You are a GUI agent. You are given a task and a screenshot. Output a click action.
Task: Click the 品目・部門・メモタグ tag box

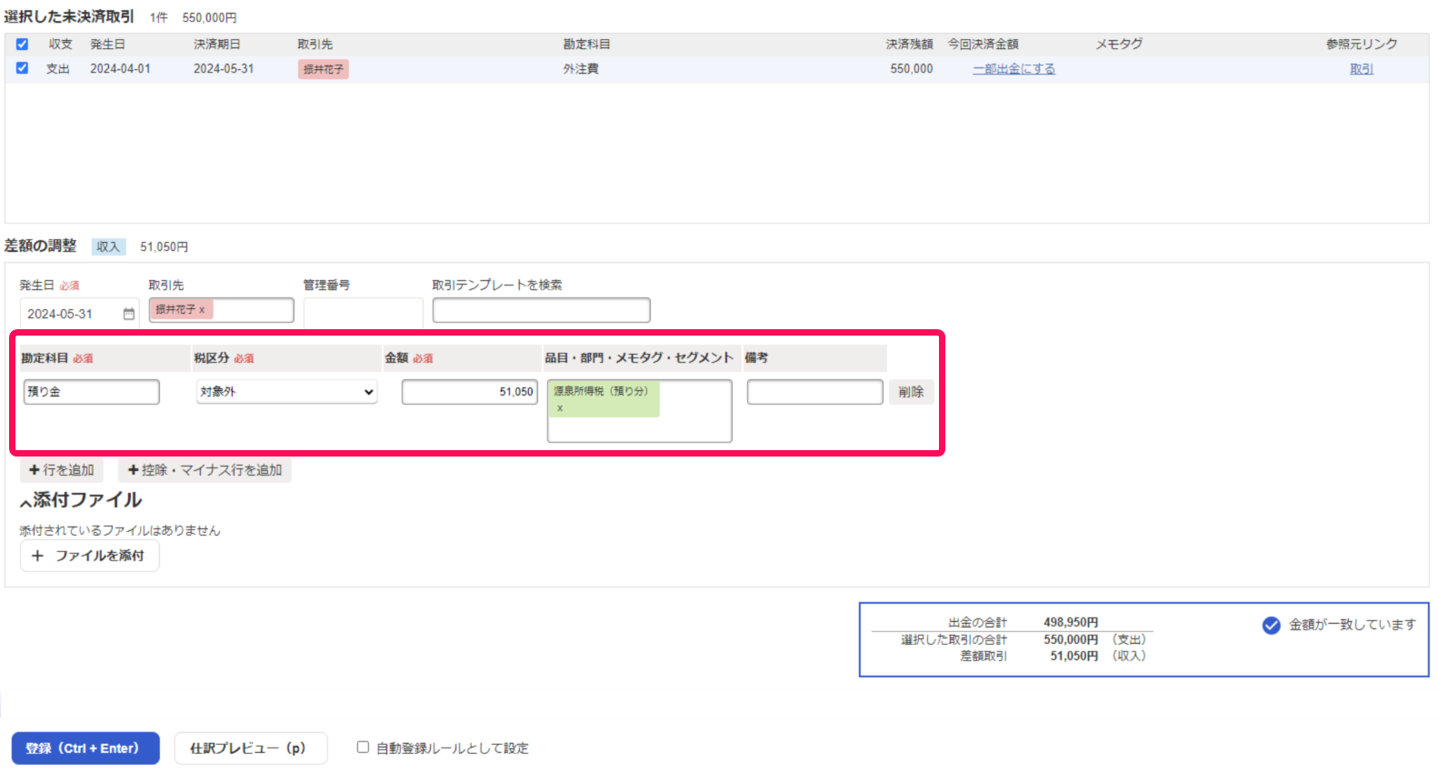[x=639, y=411]
